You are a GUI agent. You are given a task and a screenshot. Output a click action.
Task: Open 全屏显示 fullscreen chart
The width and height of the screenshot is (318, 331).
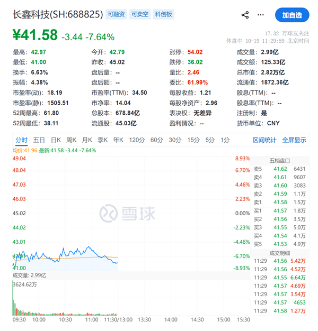click(294, 140)
